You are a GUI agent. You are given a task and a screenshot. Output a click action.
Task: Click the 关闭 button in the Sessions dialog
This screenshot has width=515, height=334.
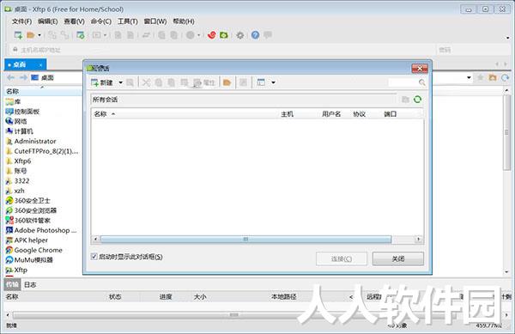[x=398, y=258]
